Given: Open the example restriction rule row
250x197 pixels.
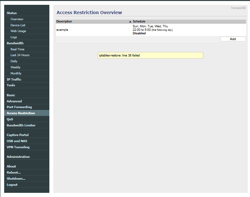Looking at the screenshot, I should [x=63, y=30].
